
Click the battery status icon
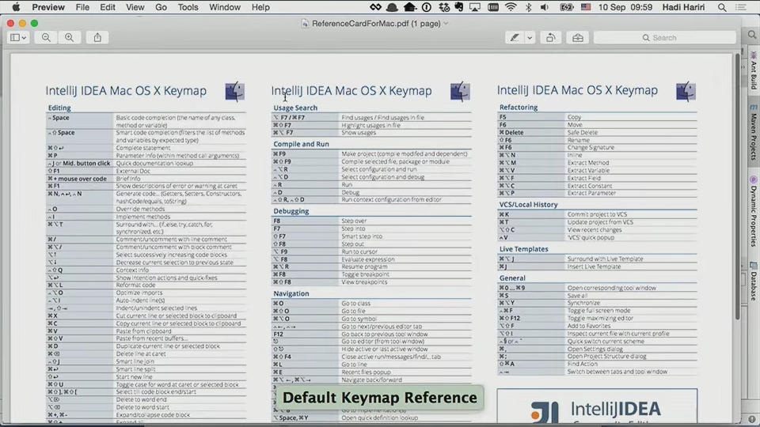[566, 7]
